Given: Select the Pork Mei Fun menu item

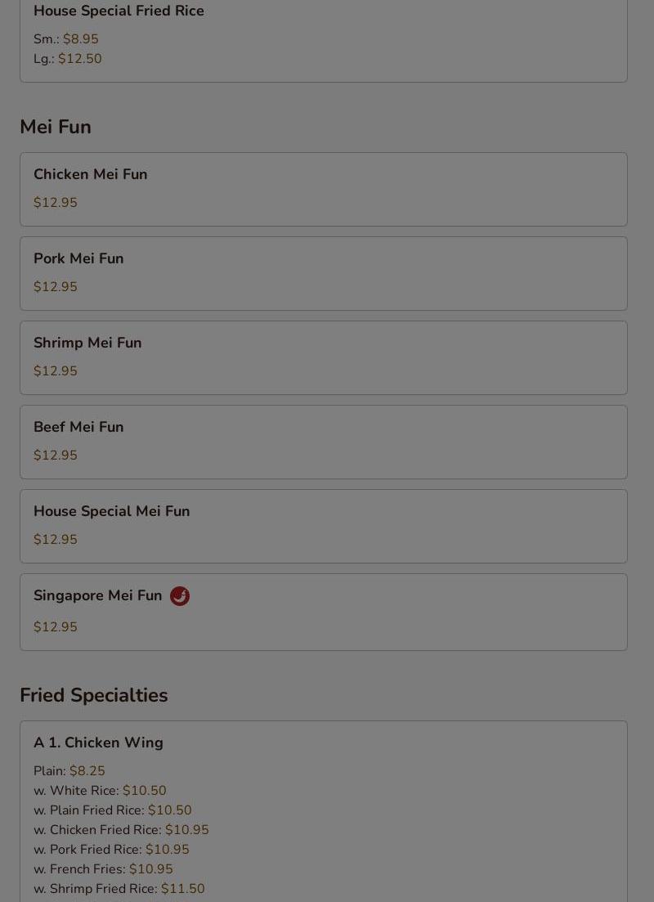Looking at the screenshot, I should [323, 273].
